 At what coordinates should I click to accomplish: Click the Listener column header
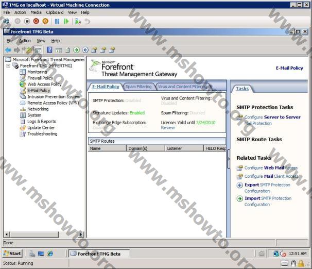(184, 148)
